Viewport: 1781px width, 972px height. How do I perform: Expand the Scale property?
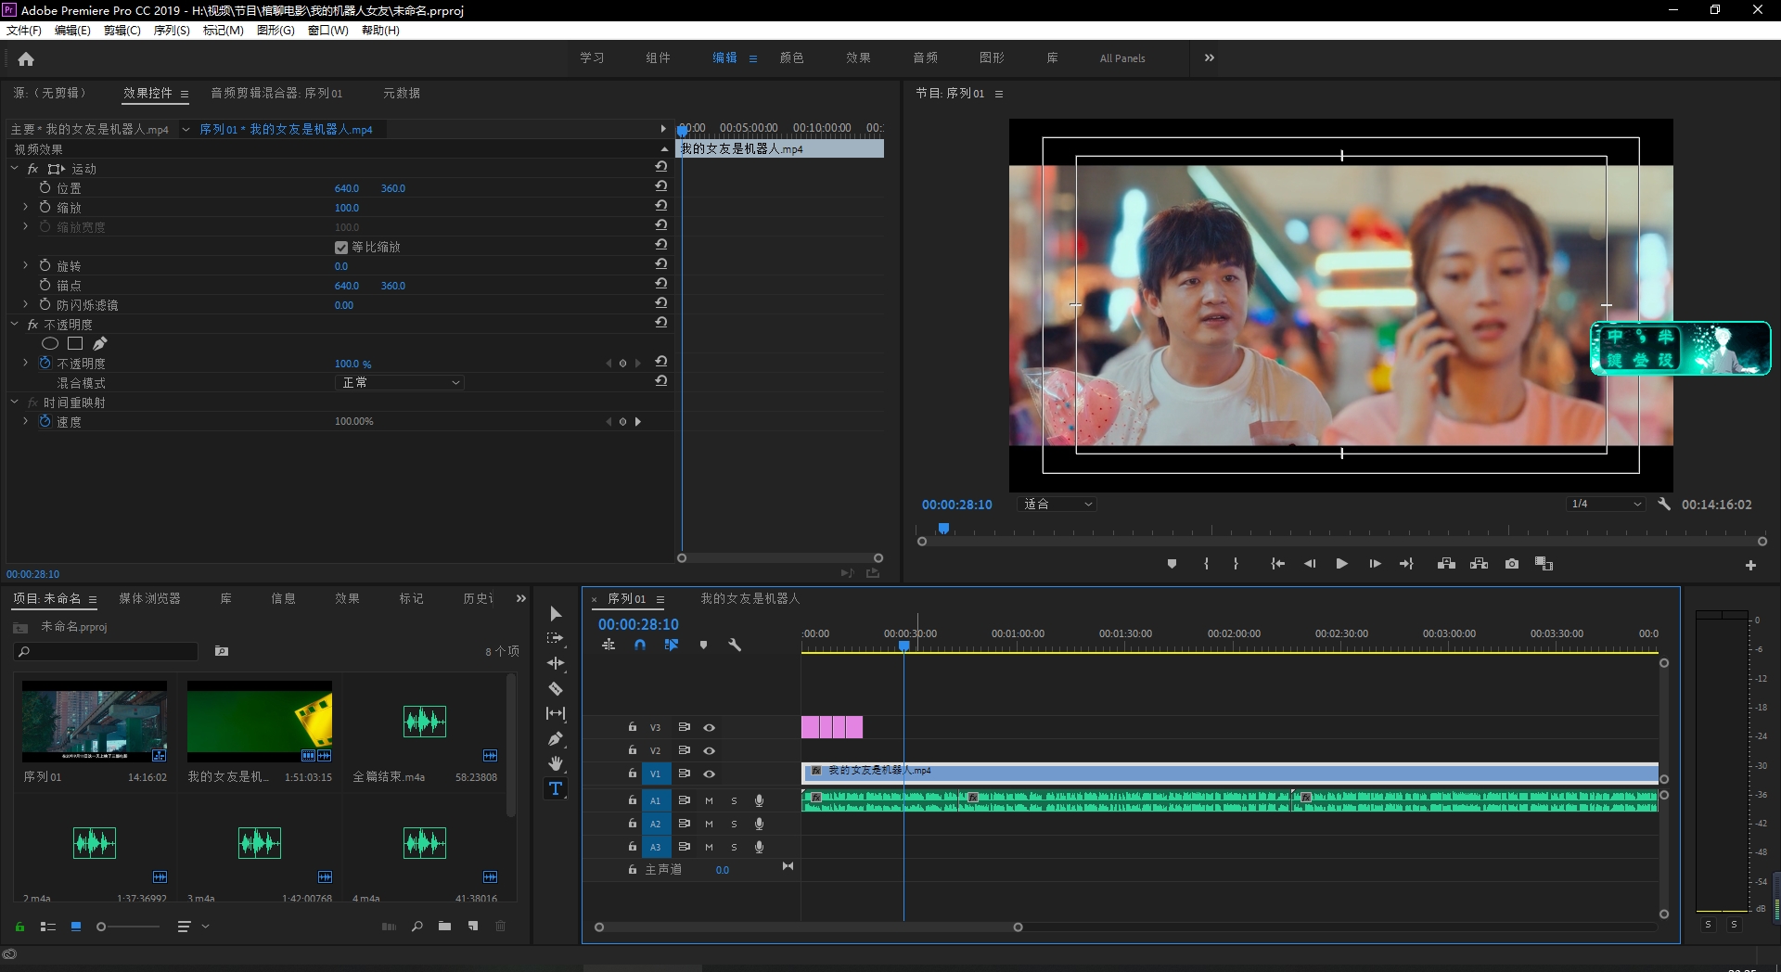(25, 207)
